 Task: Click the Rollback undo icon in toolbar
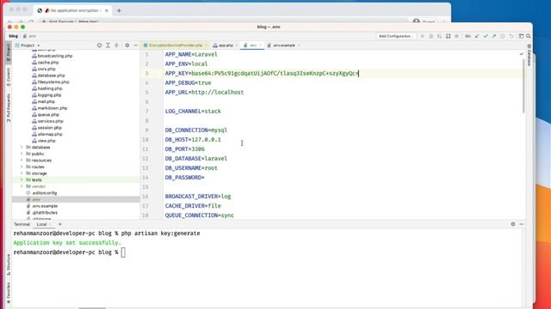coord(511,36)
